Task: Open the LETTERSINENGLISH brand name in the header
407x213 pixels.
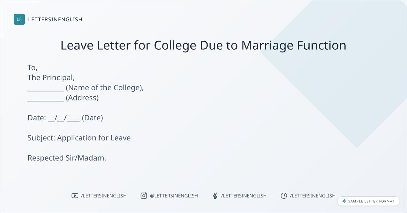Action: click(x=55, y=19)
